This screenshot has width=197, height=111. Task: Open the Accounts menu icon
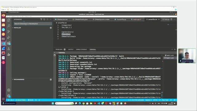click(x=9, y=90)
